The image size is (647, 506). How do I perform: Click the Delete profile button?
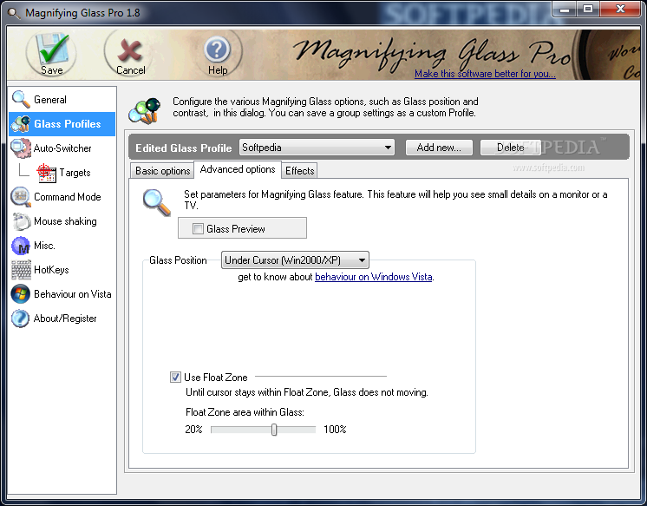(511, 148)
